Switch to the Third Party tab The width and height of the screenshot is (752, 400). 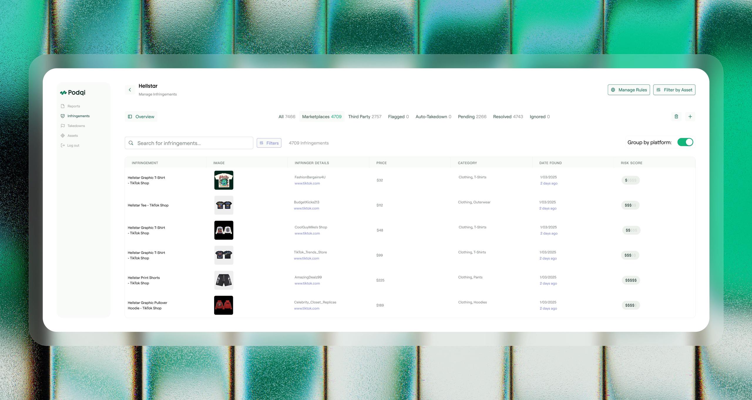(365, 117)
